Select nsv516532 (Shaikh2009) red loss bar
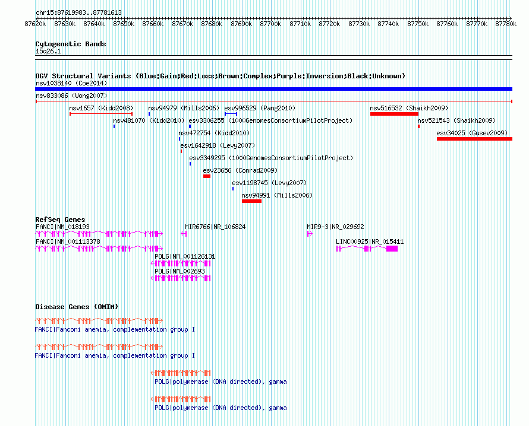The image size is (529, 426). pyautogui.click(x=394, y=114)
